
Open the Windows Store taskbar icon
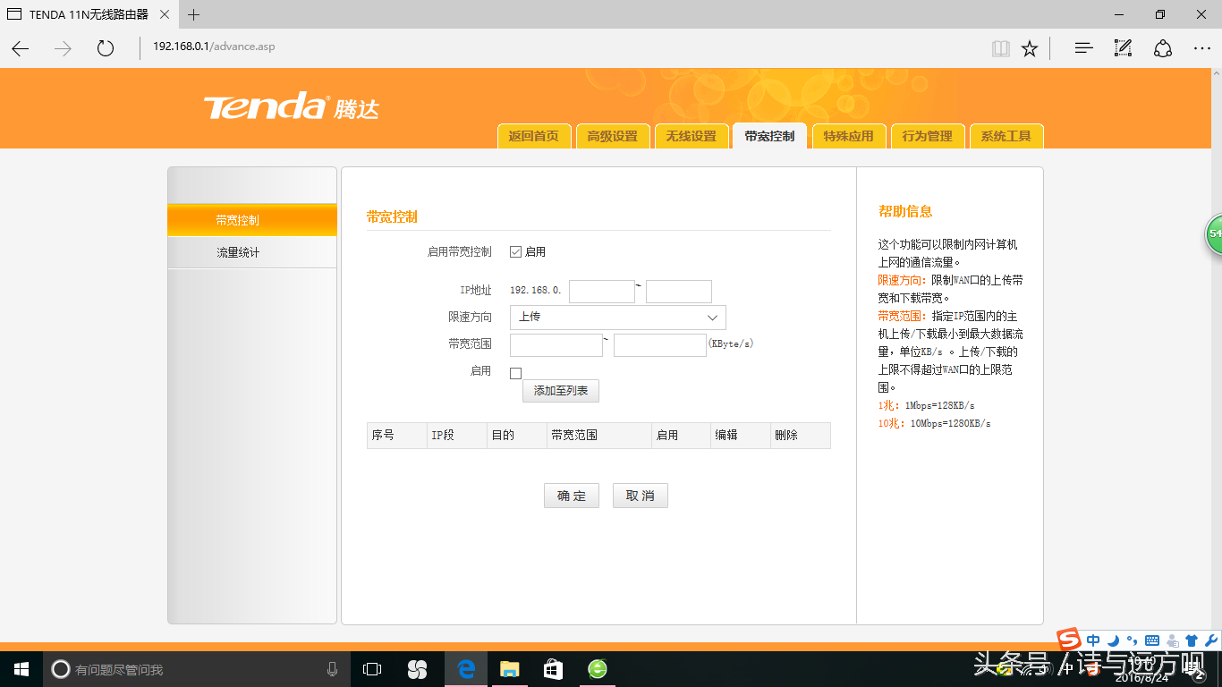tap(553, 669)
